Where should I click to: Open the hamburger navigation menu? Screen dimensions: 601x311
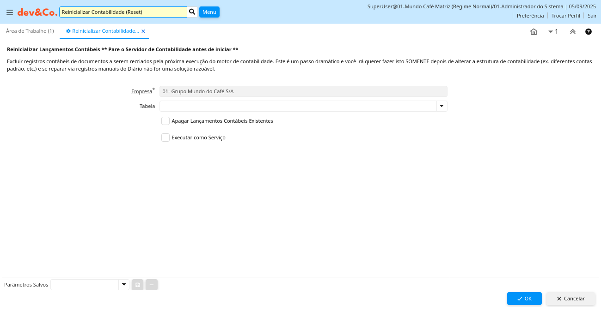coord(9,12)
